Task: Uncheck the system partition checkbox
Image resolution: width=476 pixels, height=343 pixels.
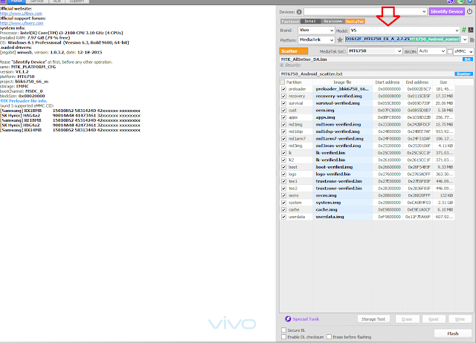Action: [x=283, y=203]
